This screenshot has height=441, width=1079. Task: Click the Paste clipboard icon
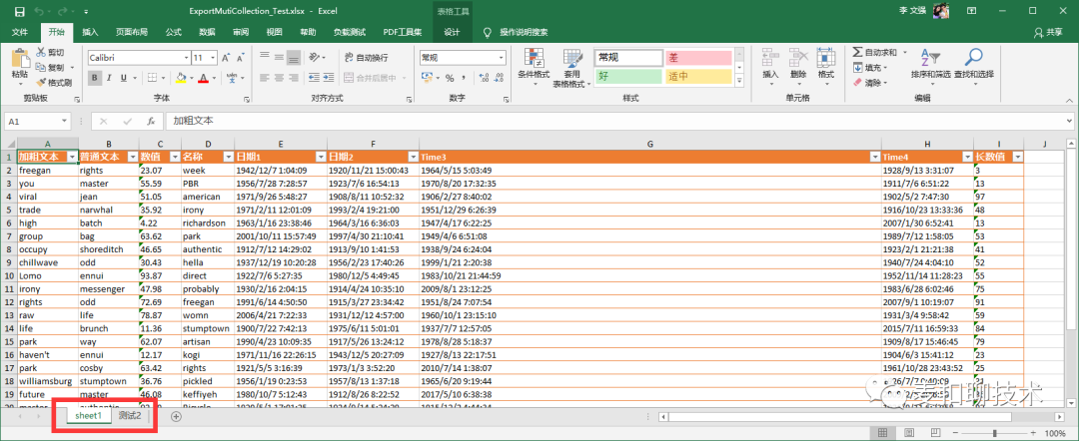[x=20, y=61]
